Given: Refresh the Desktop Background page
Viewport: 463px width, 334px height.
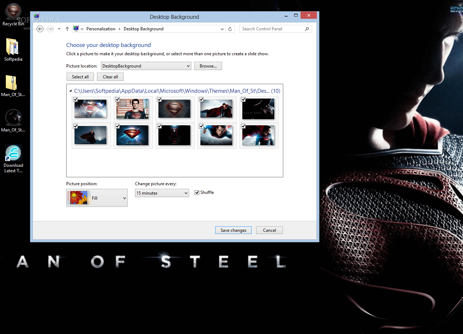Looking at the screenshot, I should coord(230,29).
